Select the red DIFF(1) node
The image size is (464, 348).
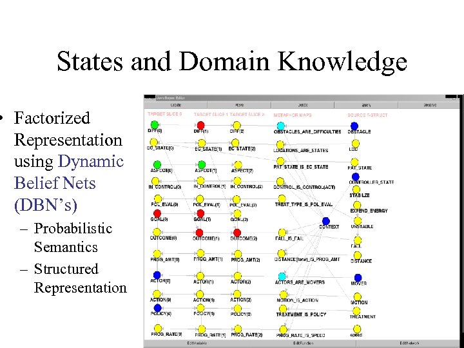(200, 126)
